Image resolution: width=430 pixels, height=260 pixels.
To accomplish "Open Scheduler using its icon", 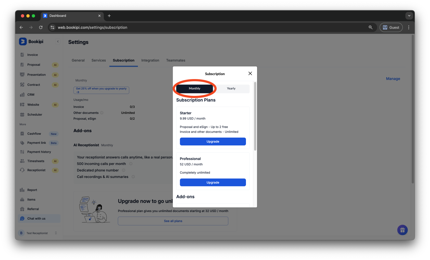I will [22, 115].
